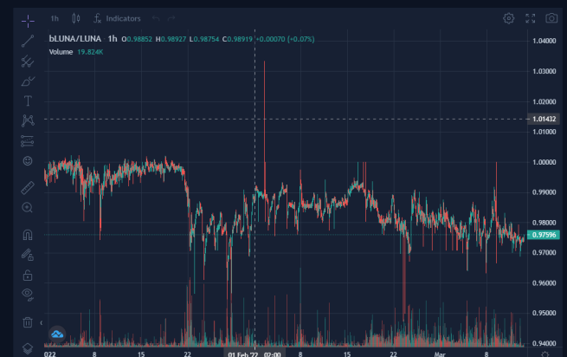Open the 1h timeframe interval dropdown
Viewport: 567px width, 357px height.
pos(55,18)
